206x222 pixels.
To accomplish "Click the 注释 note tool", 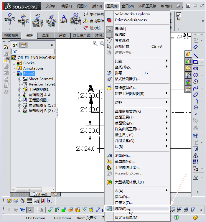I will click(64, 19).
